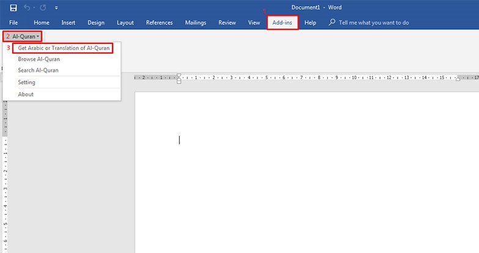
Task: Click the Save icon in the title bar
Action: [13, 7]
